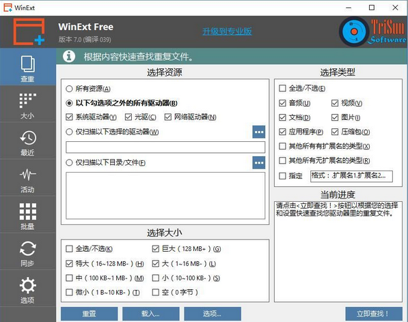Screen dimensions: 408x322
Task: Check 空 (0字节) size checkbox
Action: [156, 292]
